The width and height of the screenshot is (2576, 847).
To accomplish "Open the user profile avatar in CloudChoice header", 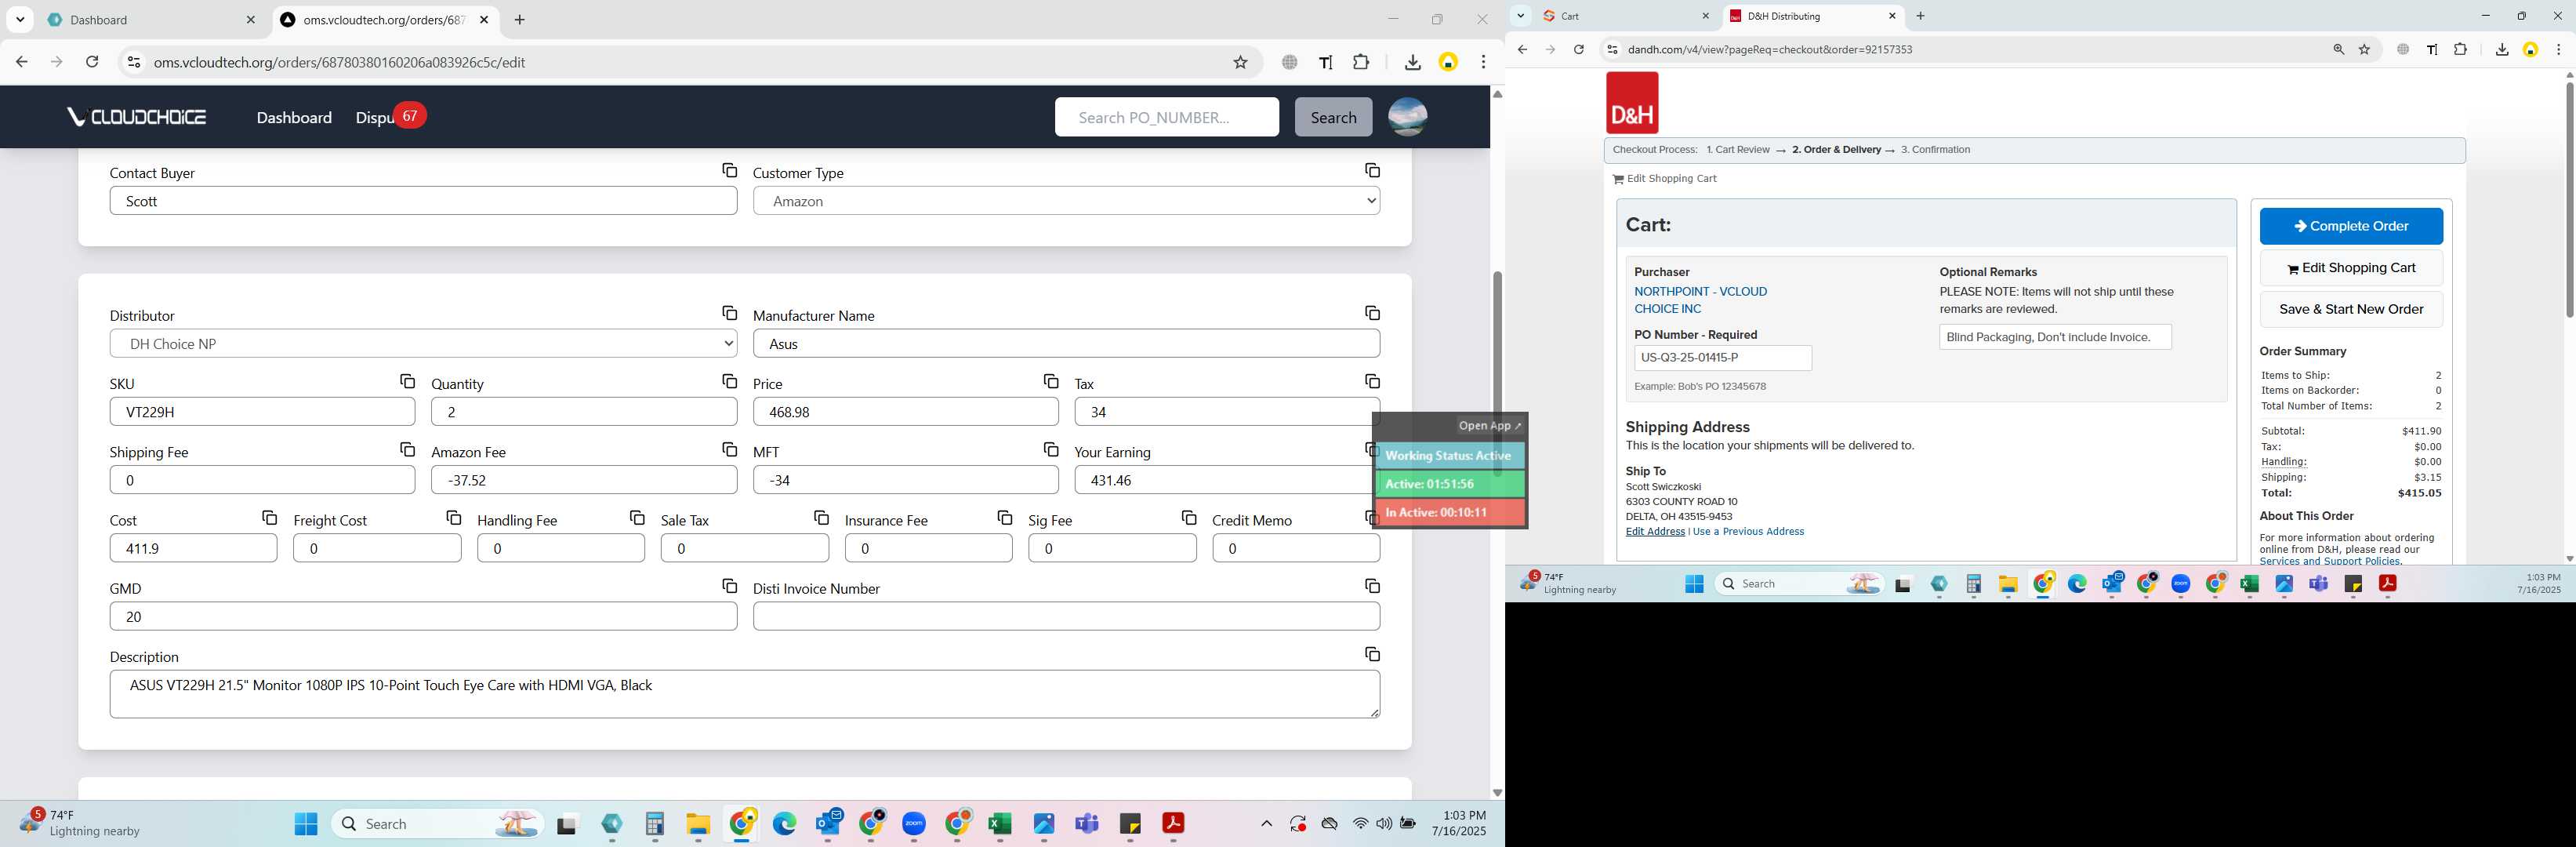I will pos(1407,117).
